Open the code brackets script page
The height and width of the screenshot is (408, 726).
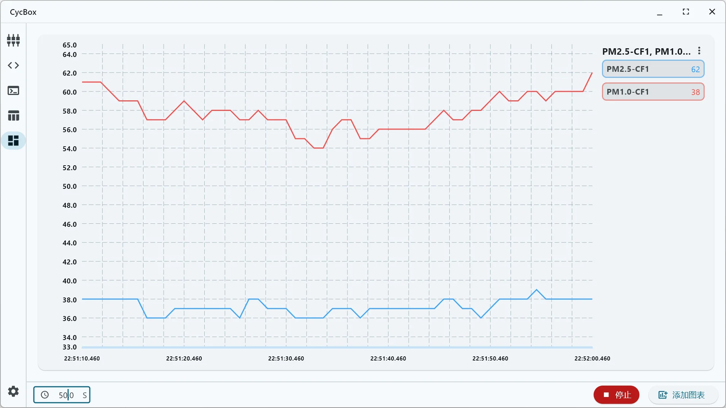point(13,65)
